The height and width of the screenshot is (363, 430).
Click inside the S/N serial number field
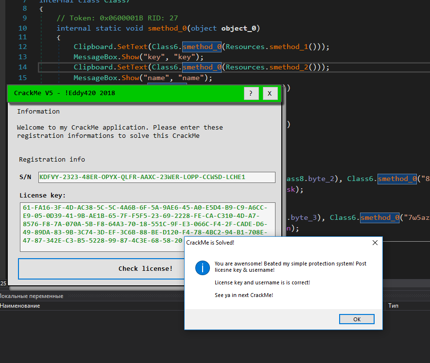click(x=155, y=177)
